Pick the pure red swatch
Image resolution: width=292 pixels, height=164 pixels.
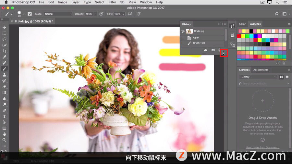coord(239,36)
